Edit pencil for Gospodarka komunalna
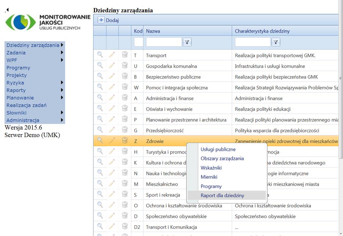343x236 pixels. pyautogui.click(x=112, y=65)
